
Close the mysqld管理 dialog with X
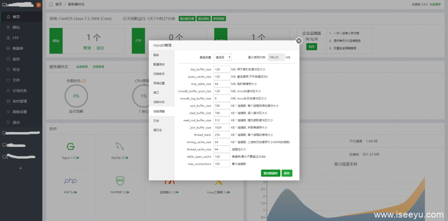pos(299,41)
